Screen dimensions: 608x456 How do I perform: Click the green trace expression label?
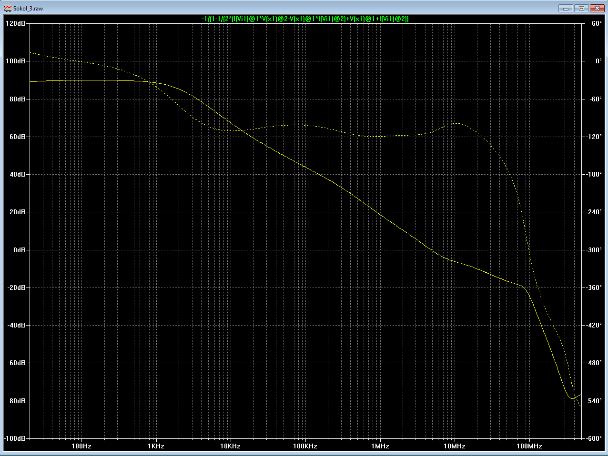305,19
